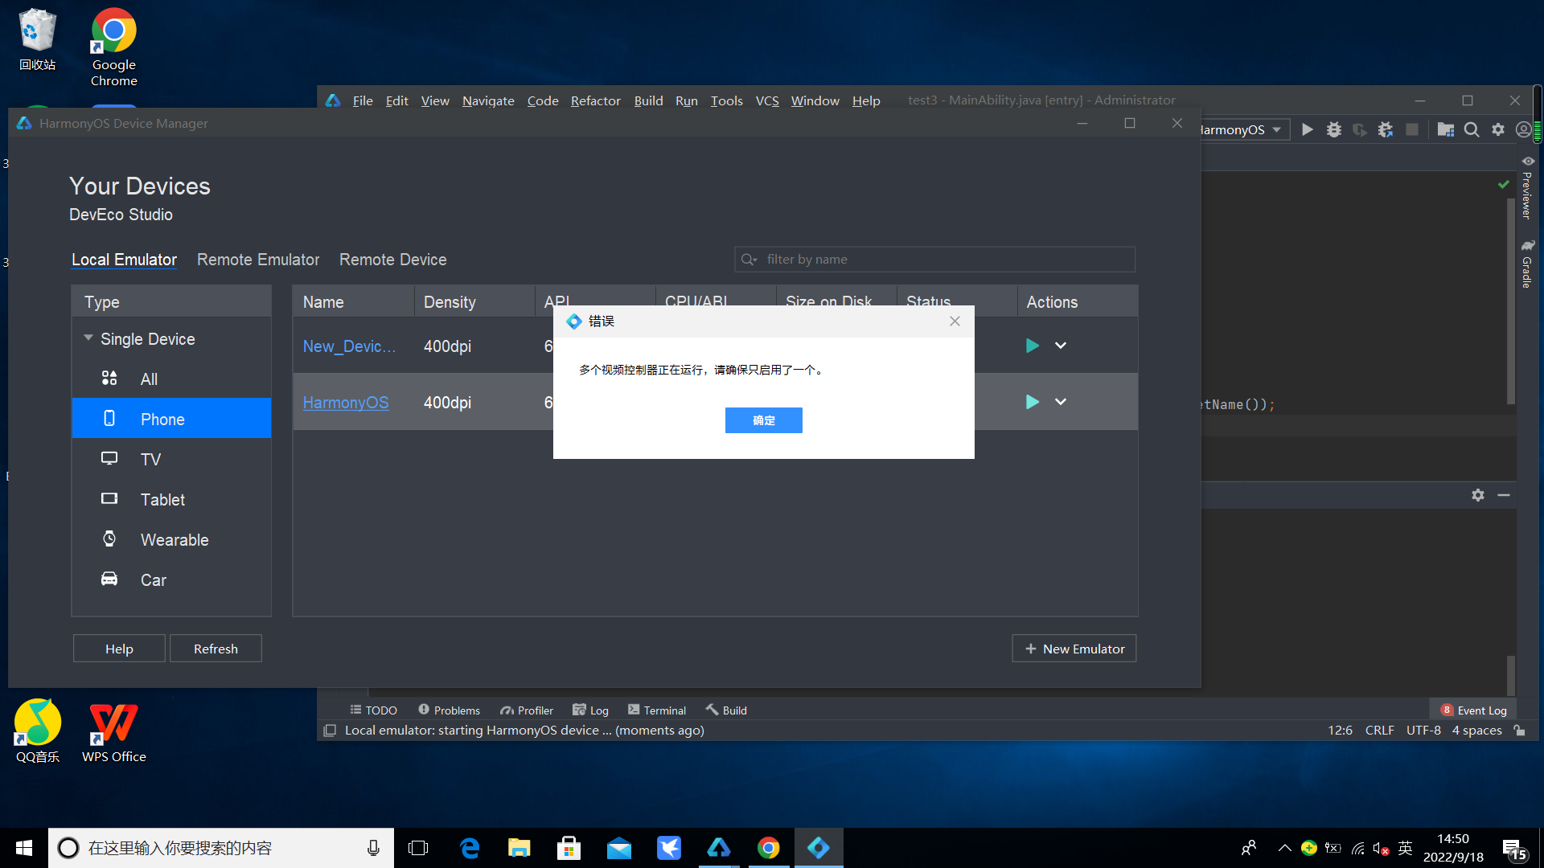Open Microsoft Edge from taskbar
The height and width of the screenshot is (868, 1544).
tap(470, 848)
